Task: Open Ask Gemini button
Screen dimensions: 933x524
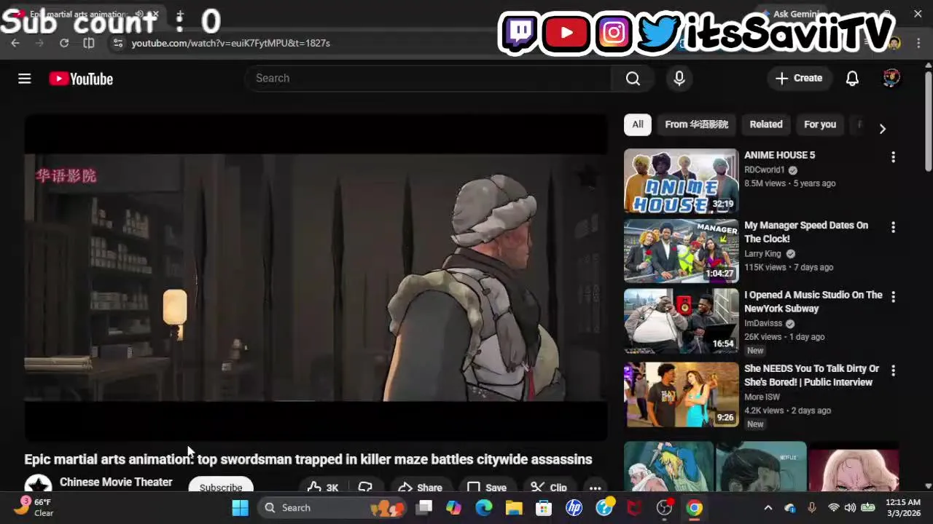Action: pos(791,14)
